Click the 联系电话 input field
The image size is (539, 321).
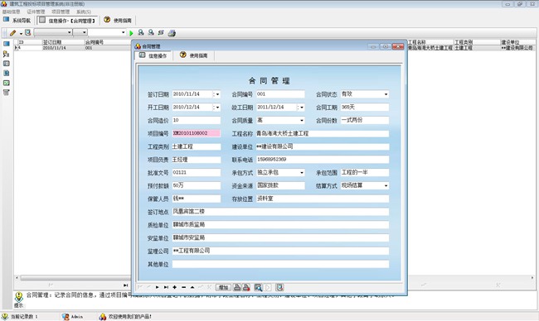click(x=323, y=160)
